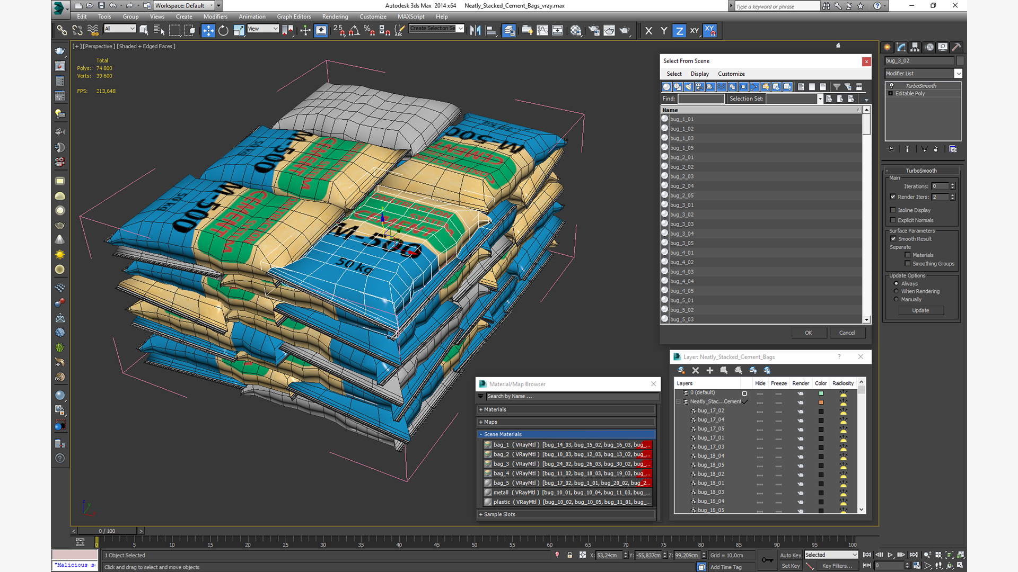This screenshot has width=1018, height=572.
Task: Open the Angle Snap toggle
Action: tap(354, 31)
